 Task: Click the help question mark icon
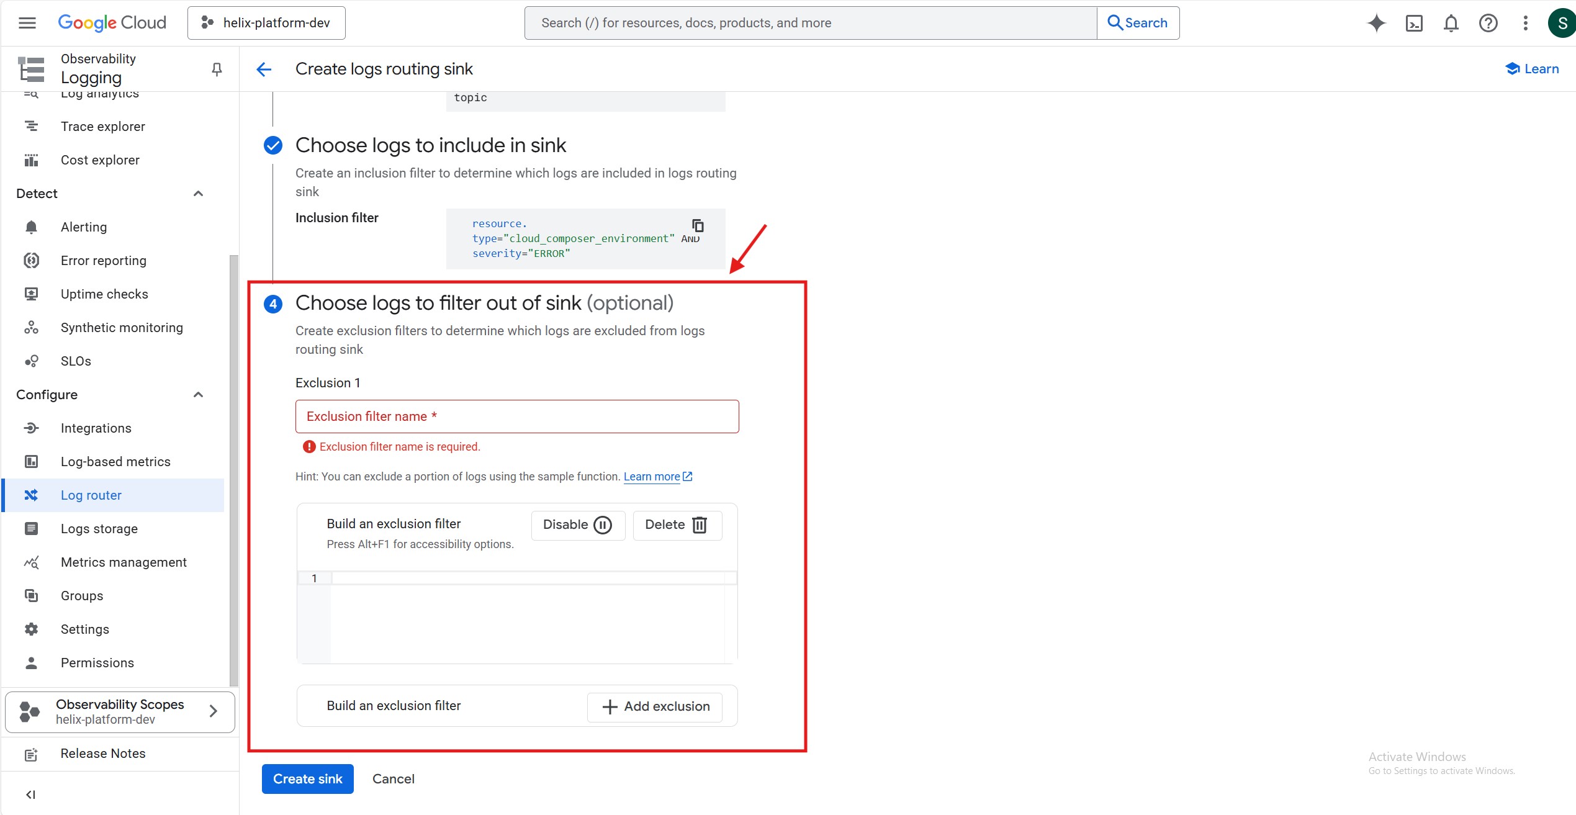[x=1488, y=23]
